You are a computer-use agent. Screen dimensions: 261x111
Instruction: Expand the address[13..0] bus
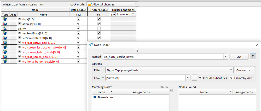click(x=20, y=24)
